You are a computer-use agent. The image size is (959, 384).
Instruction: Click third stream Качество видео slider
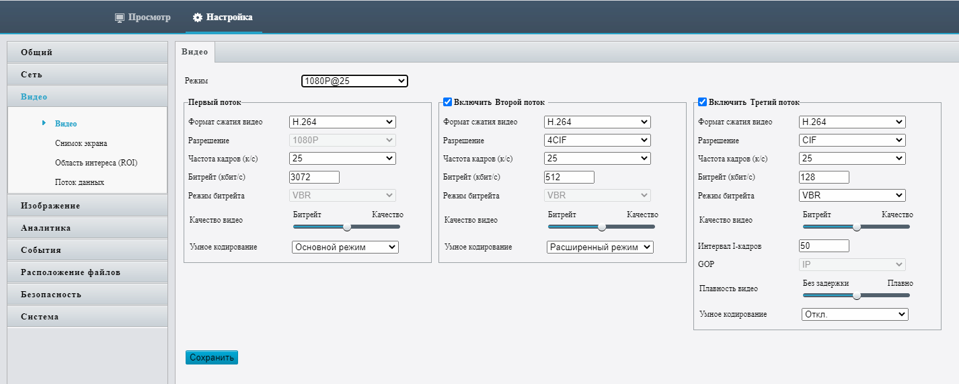coord(857,227)
